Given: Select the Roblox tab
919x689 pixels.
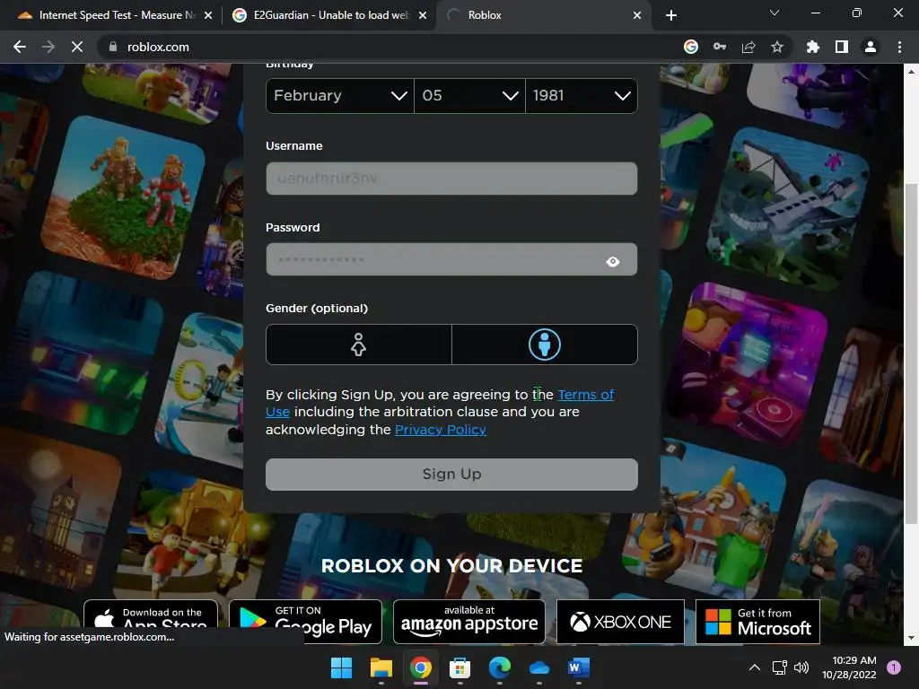Looking at the screenshot, I should point(542,15).
